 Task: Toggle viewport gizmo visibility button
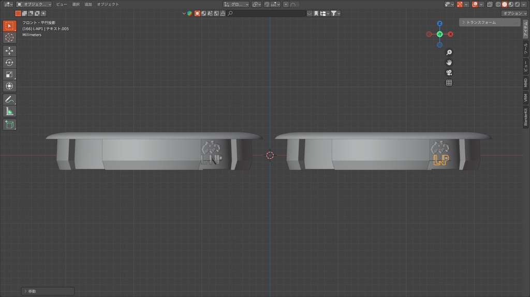coord(460,4)
